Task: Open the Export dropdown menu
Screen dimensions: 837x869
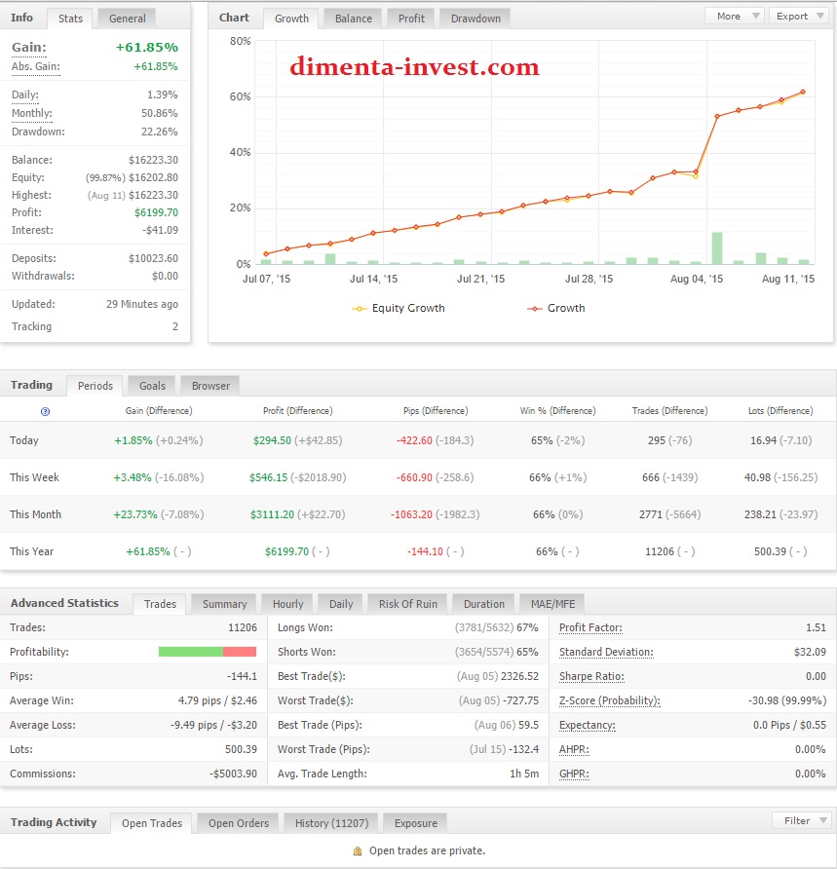Action: point(799,16)
